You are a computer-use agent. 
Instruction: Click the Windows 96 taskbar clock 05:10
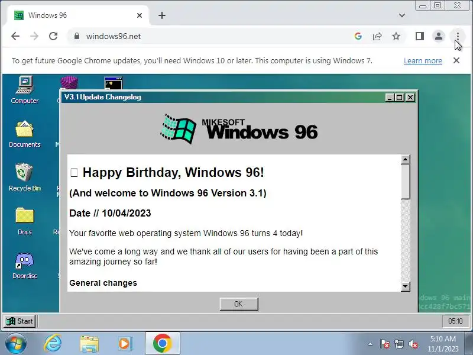[x=455, y=321]
